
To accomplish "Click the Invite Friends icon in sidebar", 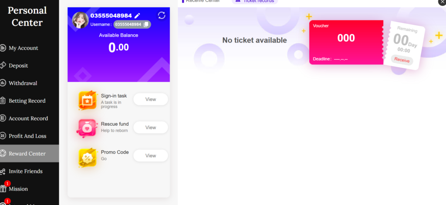I will point(3,171).
